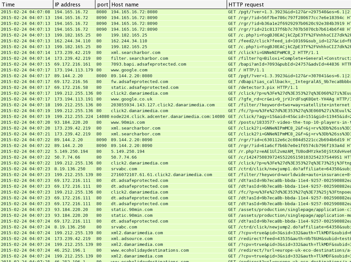
Task: Select host name www.google.com
Action: [x=129, y=70]
